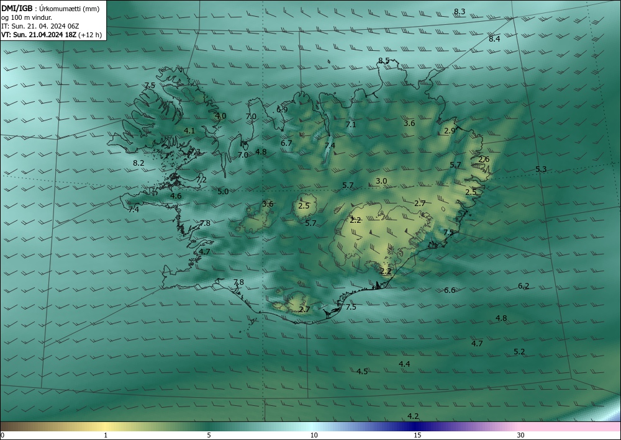Click the '0' label on the color scale

2,436
